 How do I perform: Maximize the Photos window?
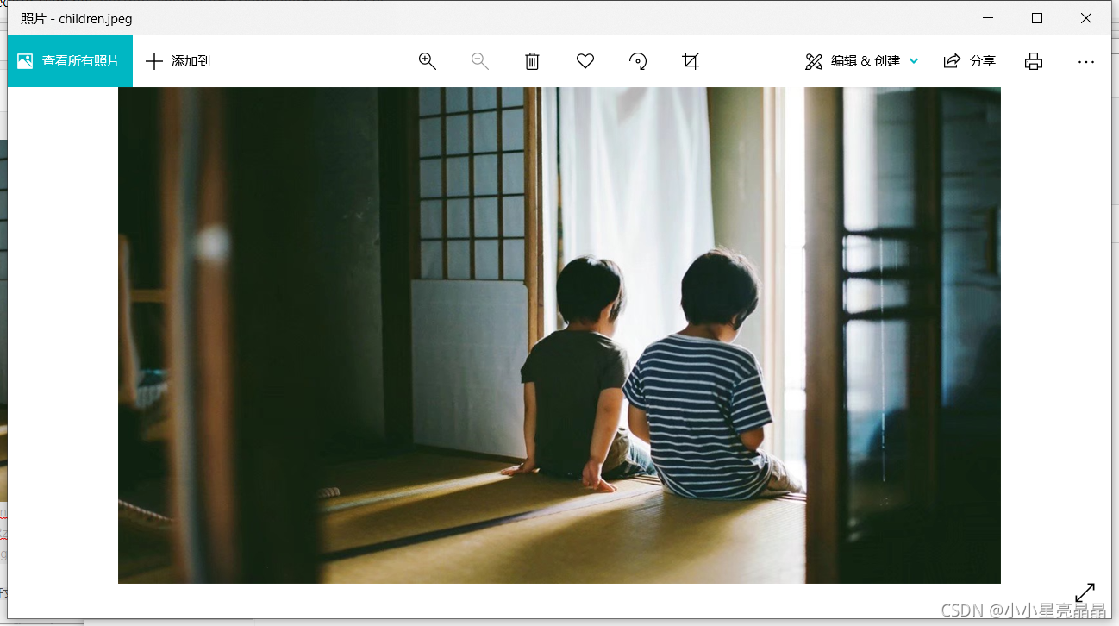tap(1037, 18)
